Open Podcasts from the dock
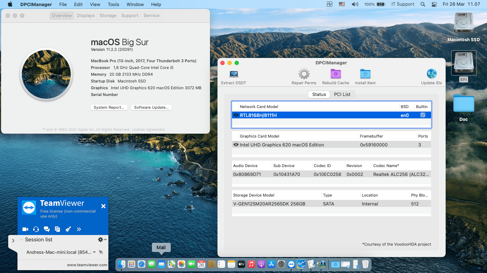The image size is (487, 273). click(x=261, y=264)
